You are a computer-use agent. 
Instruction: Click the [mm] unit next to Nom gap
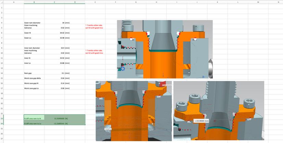click(x=67, y=73)
